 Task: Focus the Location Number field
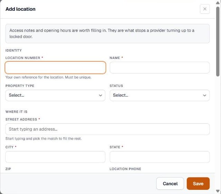55,68
